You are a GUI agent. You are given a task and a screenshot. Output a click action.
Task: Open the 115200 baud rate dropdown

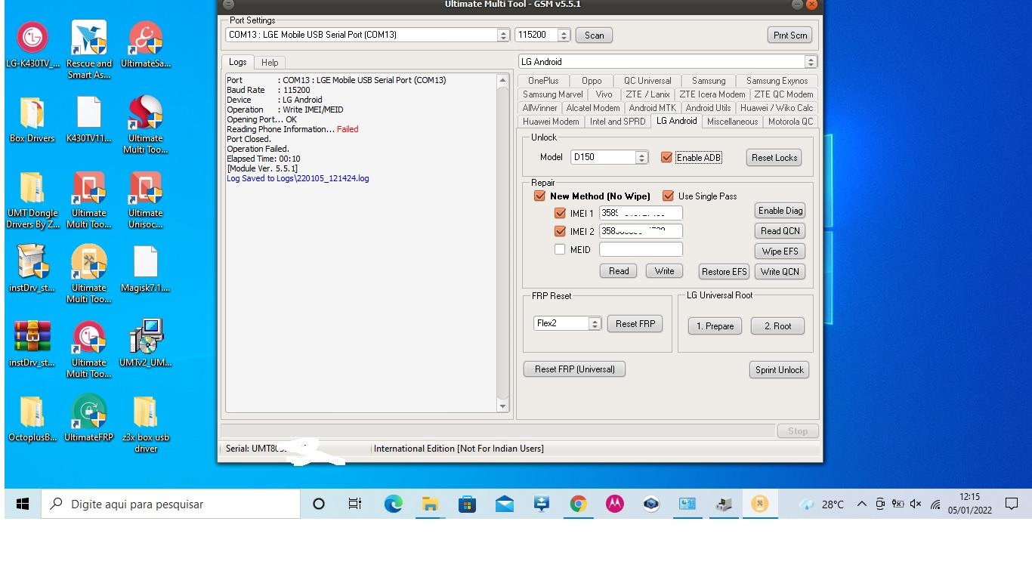(x=564, y=35)
